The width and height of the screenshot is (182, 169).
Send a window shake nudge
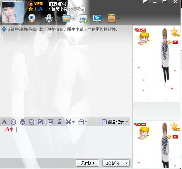32,122
